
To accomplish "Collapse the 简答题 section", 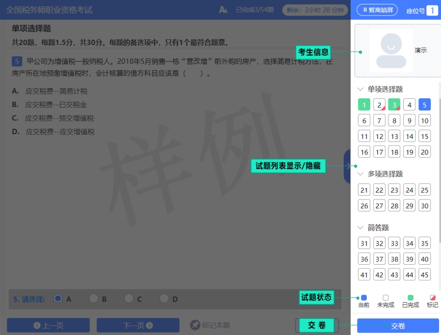I will (x=360, y=227).
